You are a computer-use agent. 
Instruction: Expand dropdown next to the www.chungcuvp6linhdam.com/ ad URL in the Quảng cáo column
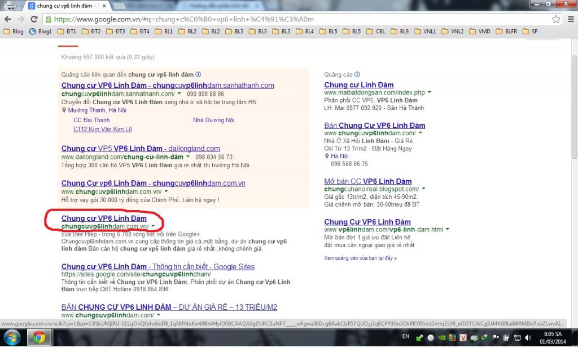point(420,133)
